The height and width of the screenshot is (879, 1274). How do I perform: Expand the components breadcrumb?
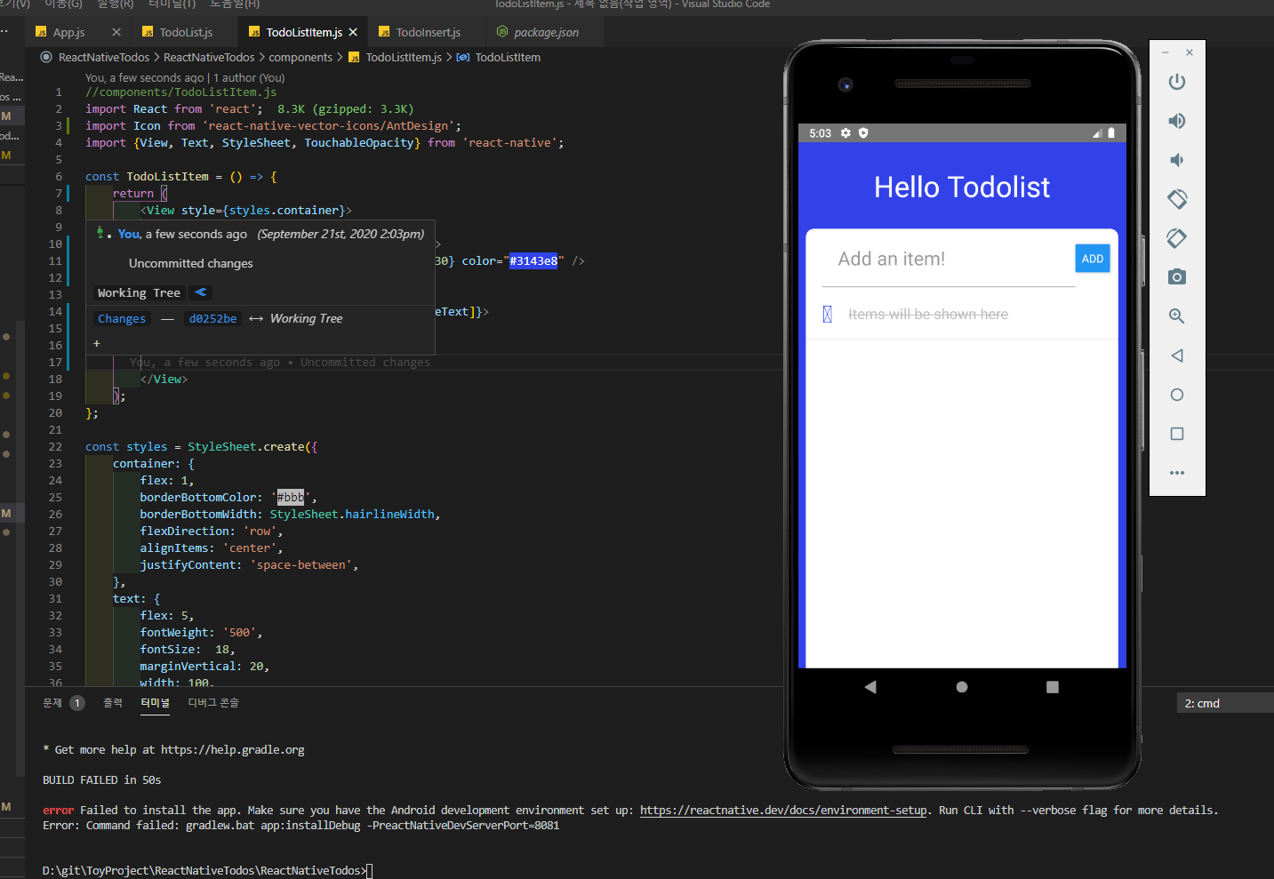[300, 58]
